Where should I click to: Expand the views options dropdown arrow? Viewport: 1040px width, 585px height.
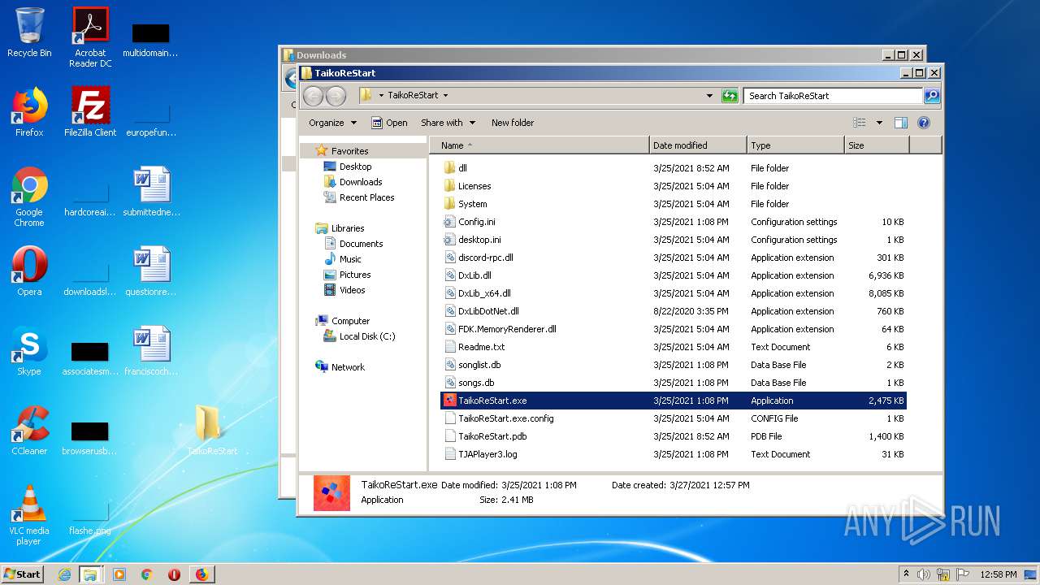tap(879, 123)
